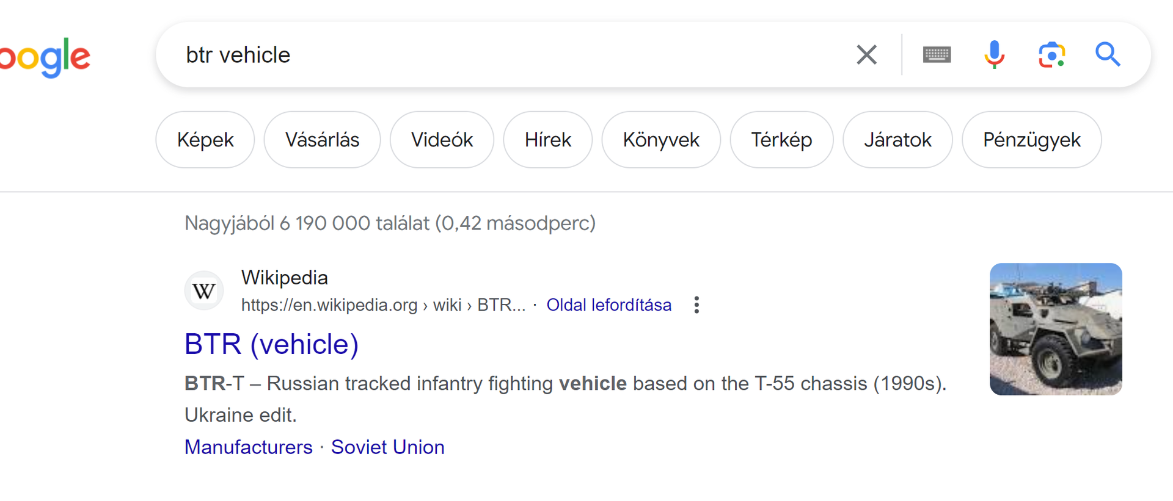Open the on-screen keyboard input tool
This screenshot has height=501, width=1173.
click(x=937, y=55)
